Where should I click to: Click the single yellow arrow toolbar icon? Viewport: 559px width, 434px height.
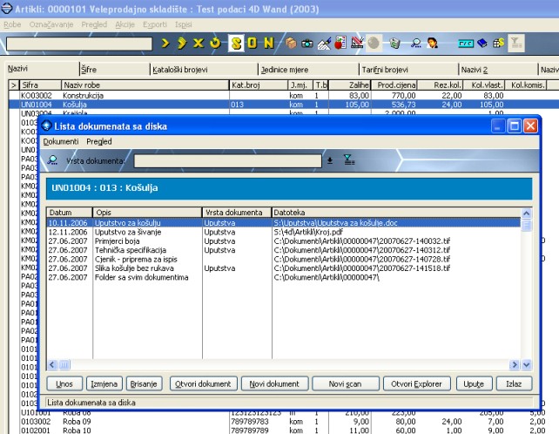pyautogui.click(x=165, y=44)
